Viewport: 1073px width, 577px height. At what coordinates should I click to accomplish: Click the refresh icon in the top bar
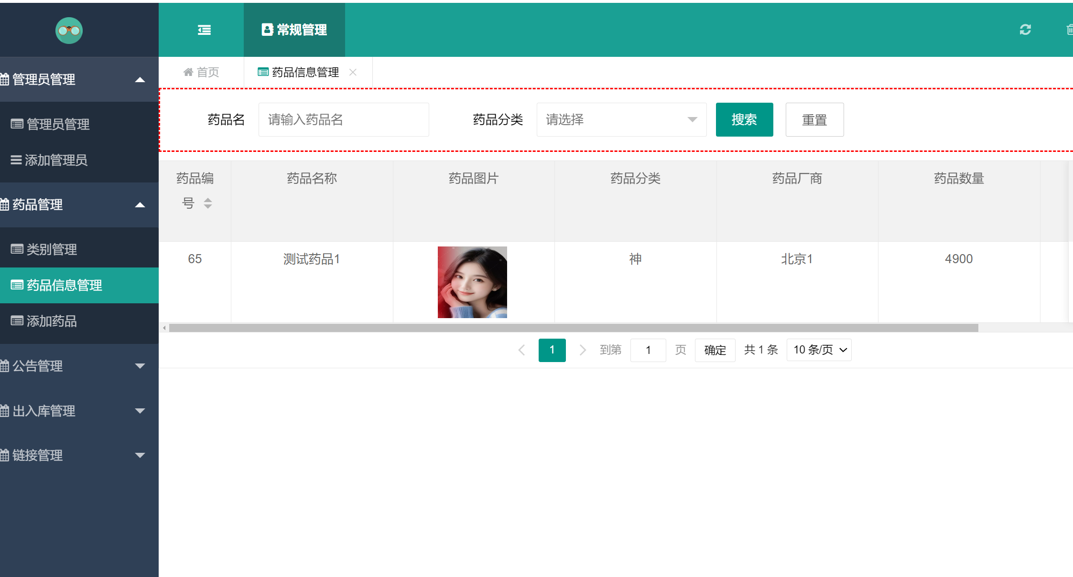[x=1025, y=30]
